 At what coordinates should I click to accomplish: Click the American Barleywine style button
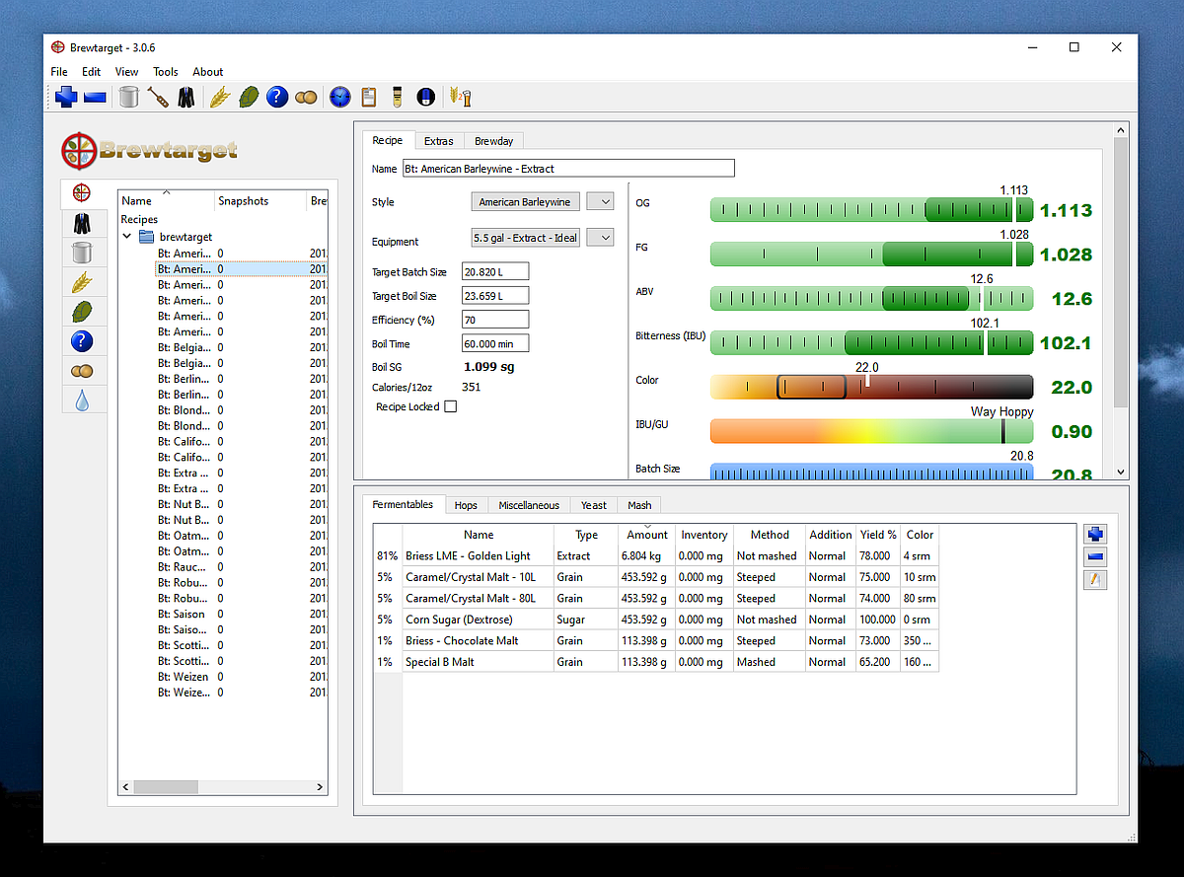(525, 201)
